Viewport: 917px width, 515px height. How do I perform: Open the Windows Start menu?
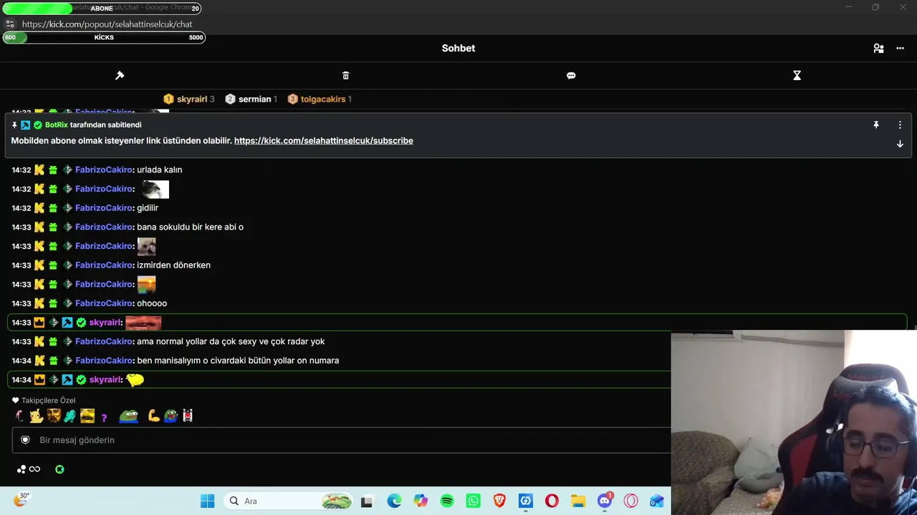point(208,501)
